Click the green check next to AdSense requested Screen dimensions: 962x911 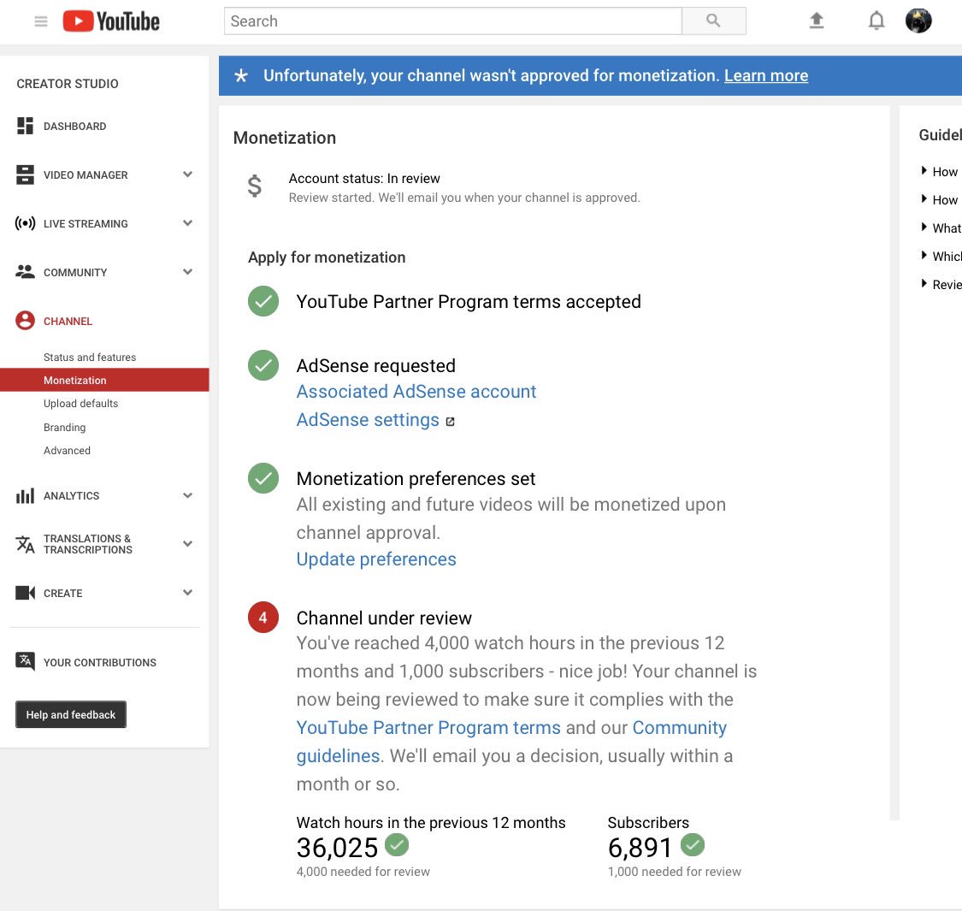point(263,365)
